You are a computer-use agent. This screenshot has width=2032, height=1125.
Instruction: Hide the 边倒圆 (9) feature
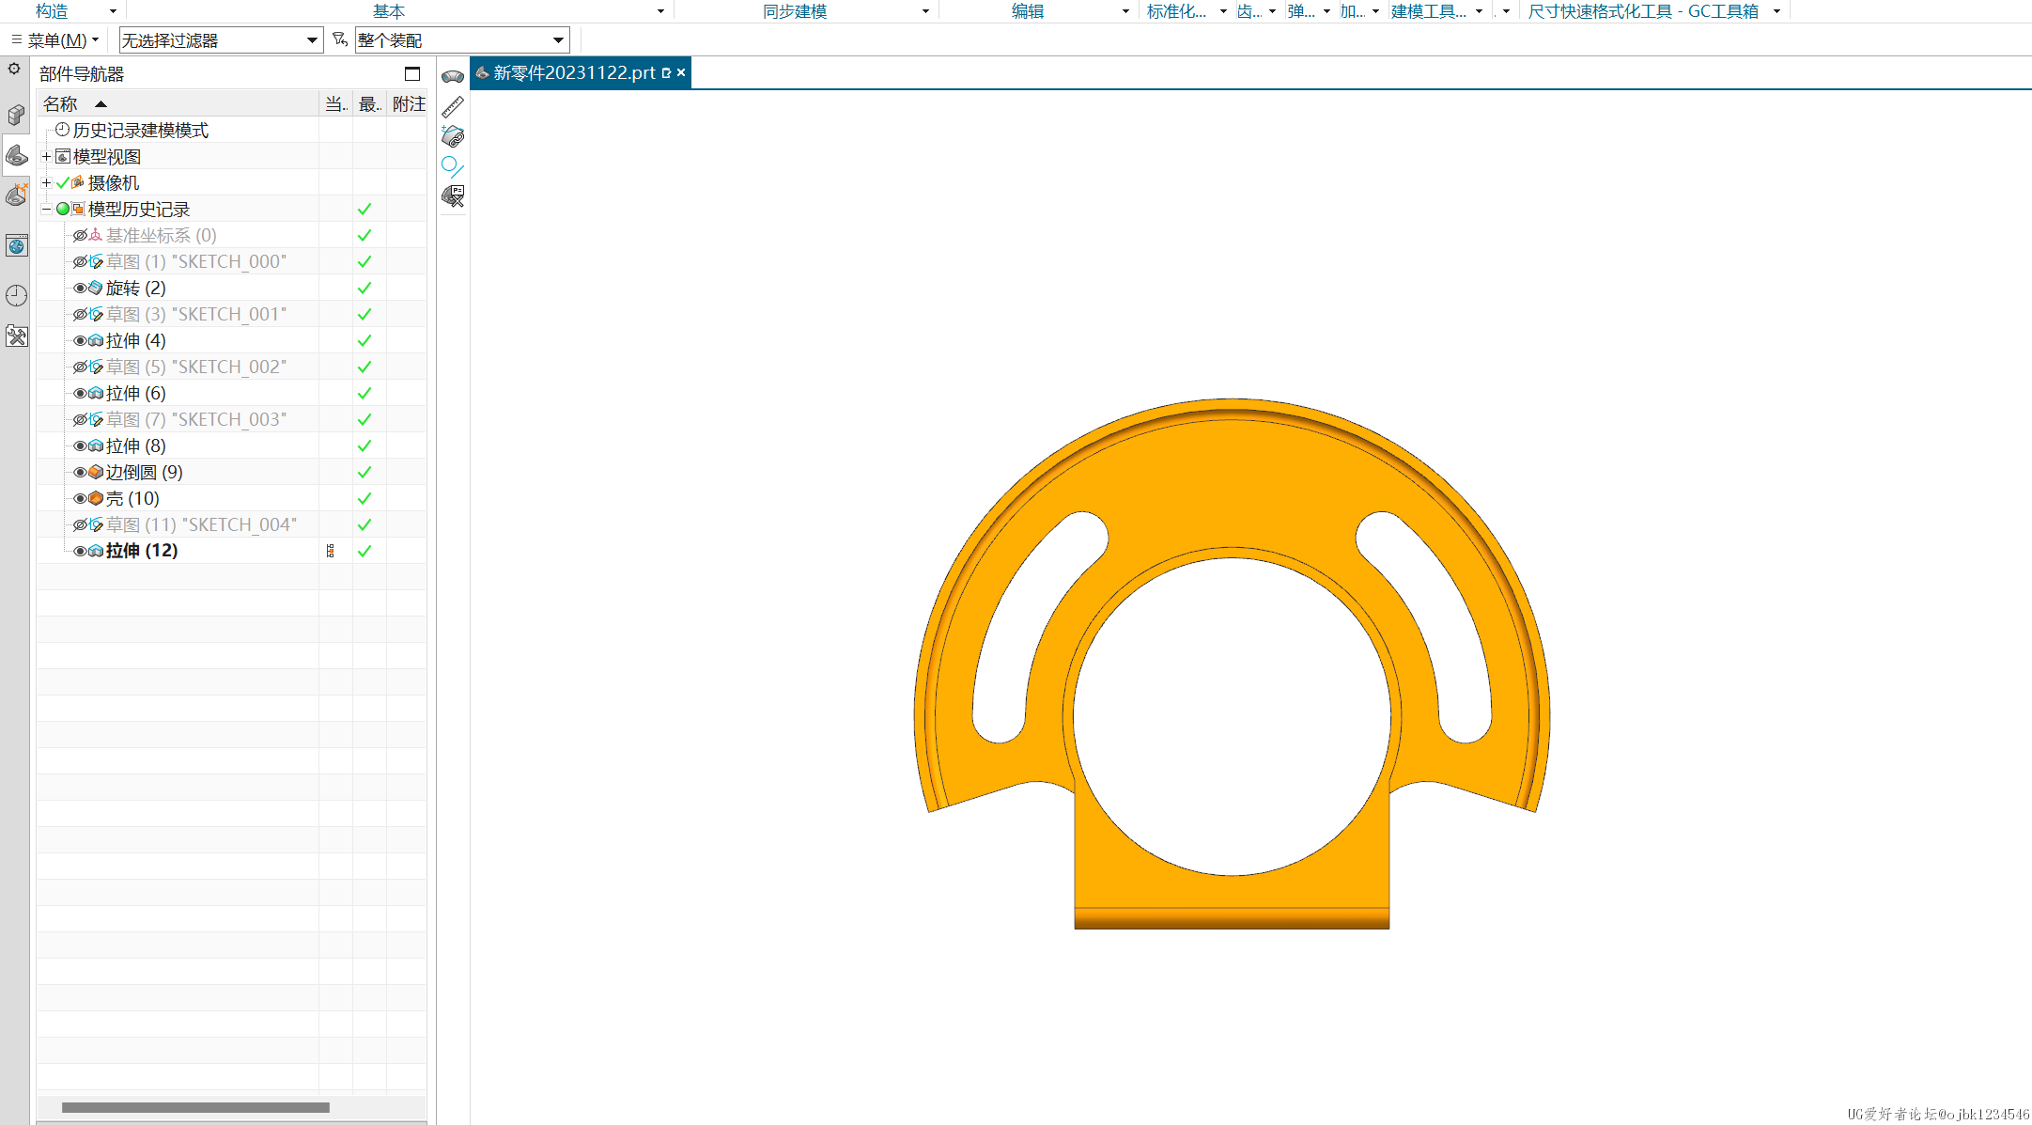[x=80, y=472]
